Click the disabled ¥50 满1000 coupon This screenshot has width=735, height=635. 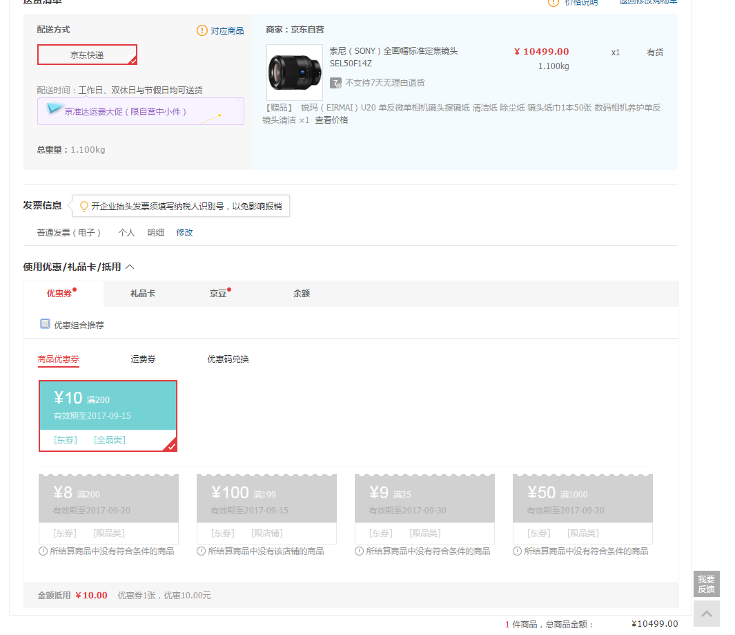click(x=582, y=509)
